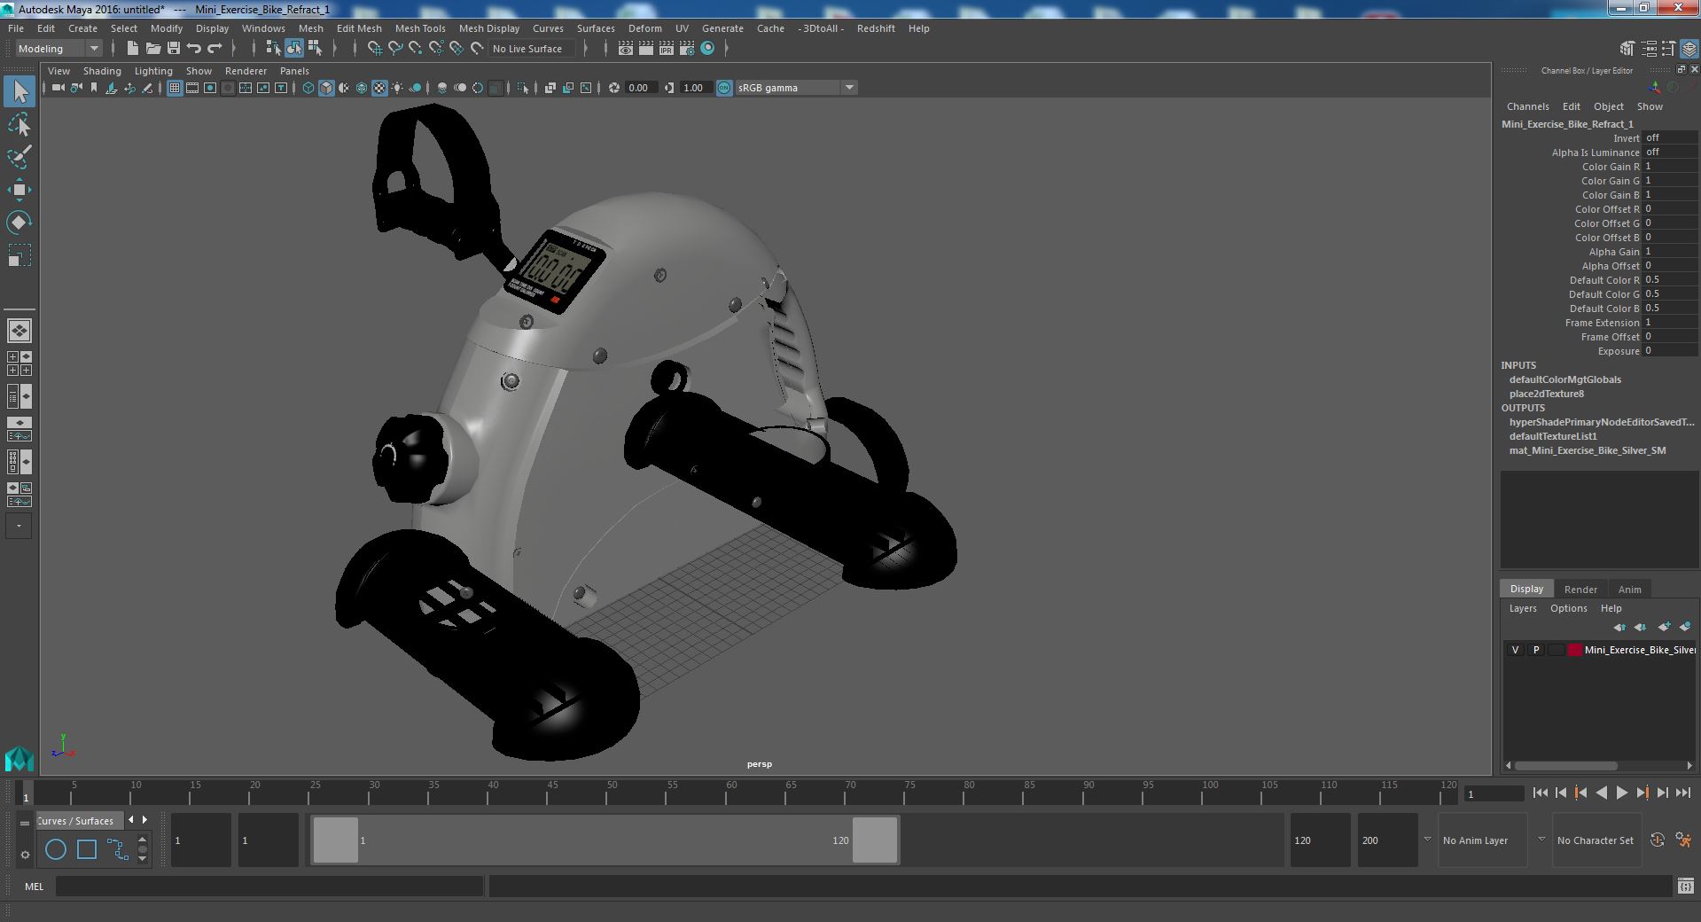Viewport: 1701px width, 922px height.
Task: Toggle playback P of Mini_Exercise_Bike layer
Action: [x=1535, y=650]
